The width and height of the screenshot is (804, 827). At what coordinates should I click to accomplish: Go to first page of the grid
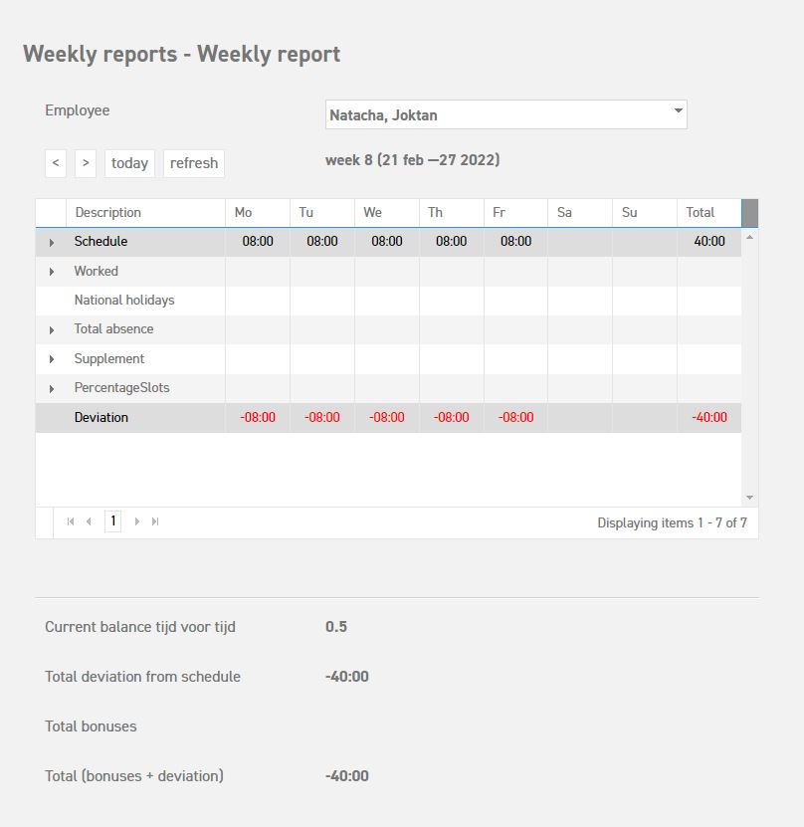tap(71, 521)
